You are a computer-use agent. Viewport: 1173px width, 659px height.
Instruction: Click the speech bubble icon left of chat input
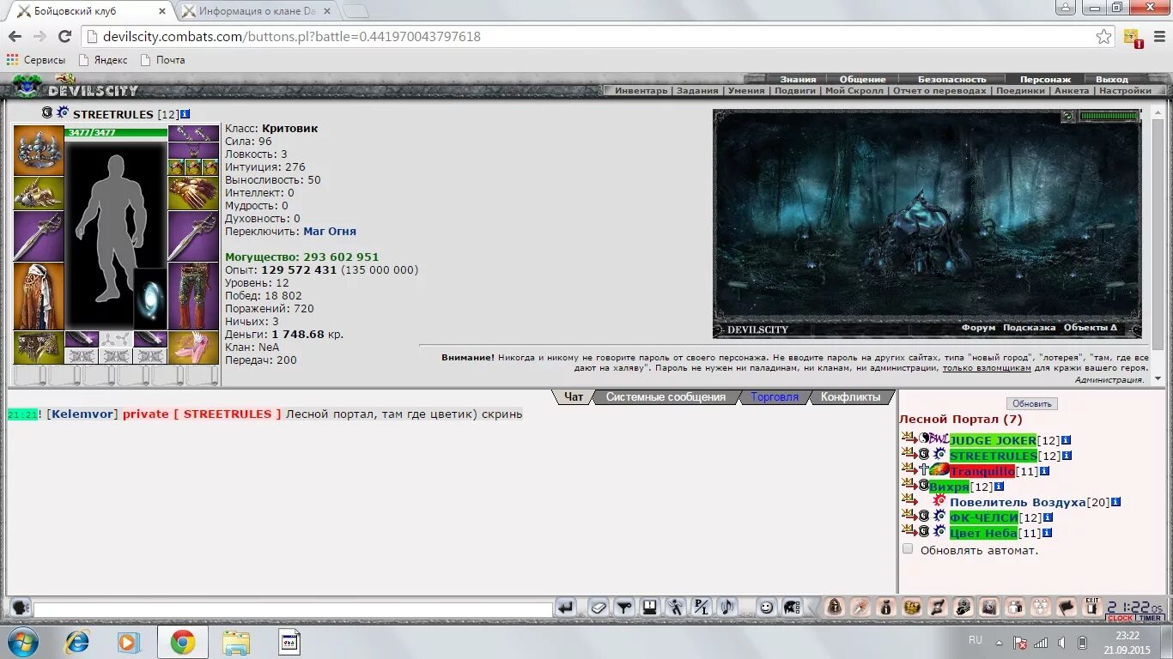pyautogui.click(x=21, y=608)
